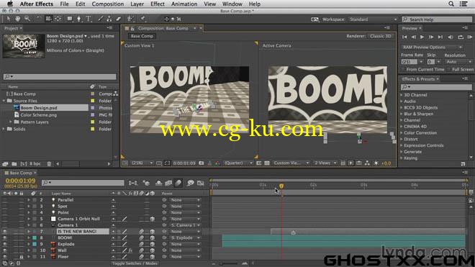Open the Effect menu

[157, 4]
